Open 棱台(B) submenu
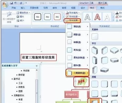122x103 pixels. 78,65
